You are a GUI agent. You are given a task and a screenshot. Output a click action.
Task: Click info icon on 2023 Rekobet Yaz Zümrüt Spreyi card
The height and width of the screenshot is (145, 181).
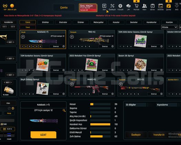(x=112, y=70)
